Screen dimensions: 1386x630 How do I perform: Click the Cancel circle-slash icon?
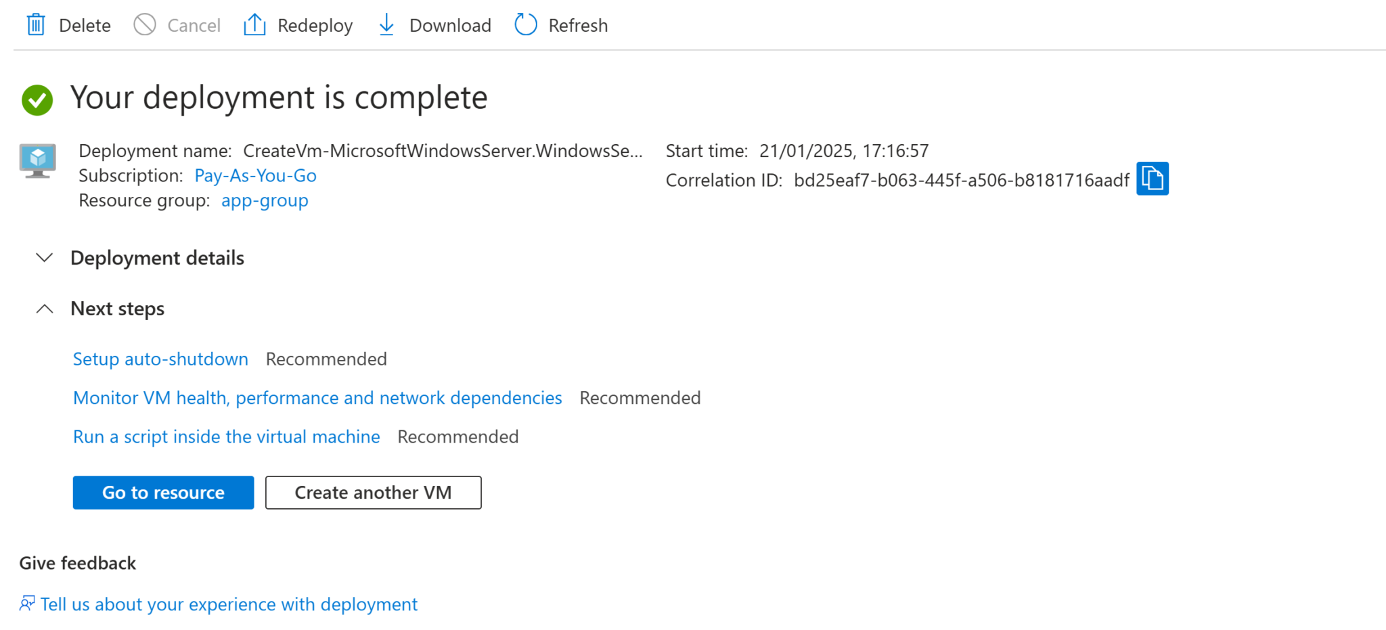tap(145, 25)
